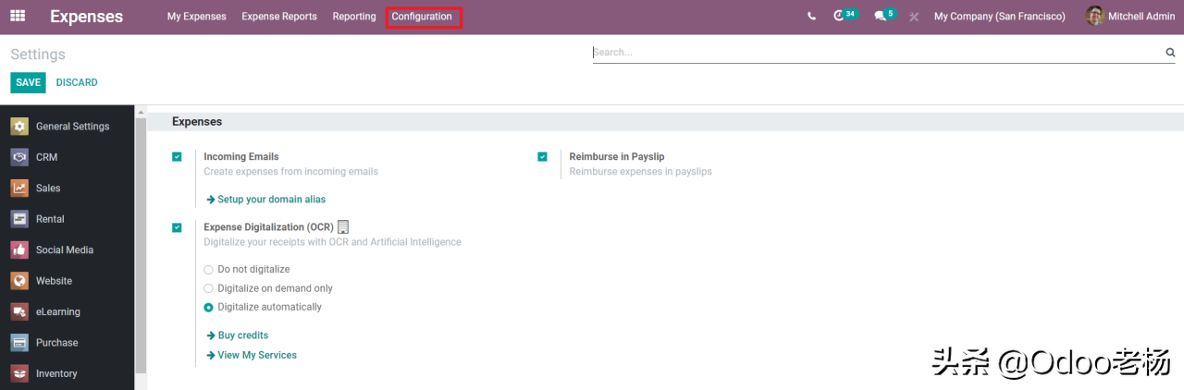Click the 'Website' sidebar label

[54, 281]
